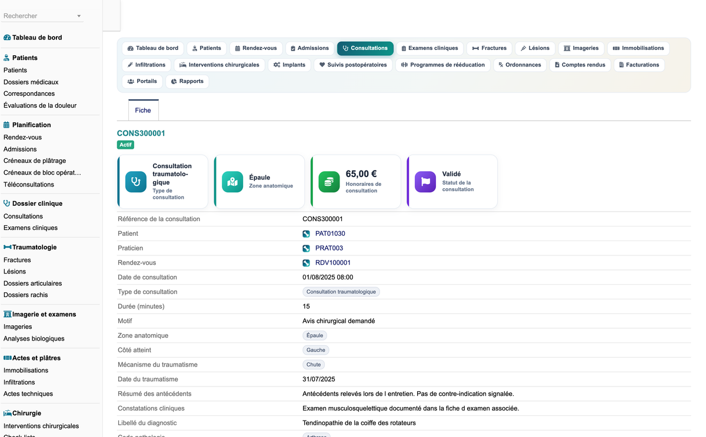Click the flag icon on Validé status card

[x=425, y=182]
